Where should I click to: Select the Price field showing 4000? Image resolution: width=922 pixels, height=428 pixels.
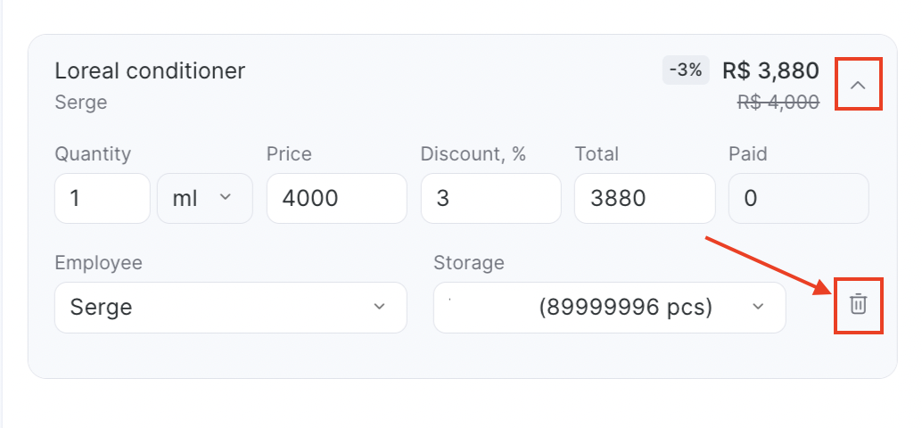pyautogui.click(x=336, y=198)
